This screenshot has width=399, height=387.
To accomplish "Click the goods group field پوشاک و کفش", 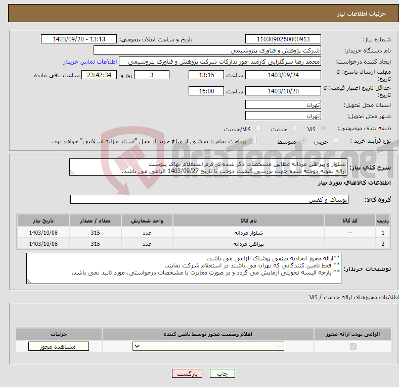I will tap(209, 200).
